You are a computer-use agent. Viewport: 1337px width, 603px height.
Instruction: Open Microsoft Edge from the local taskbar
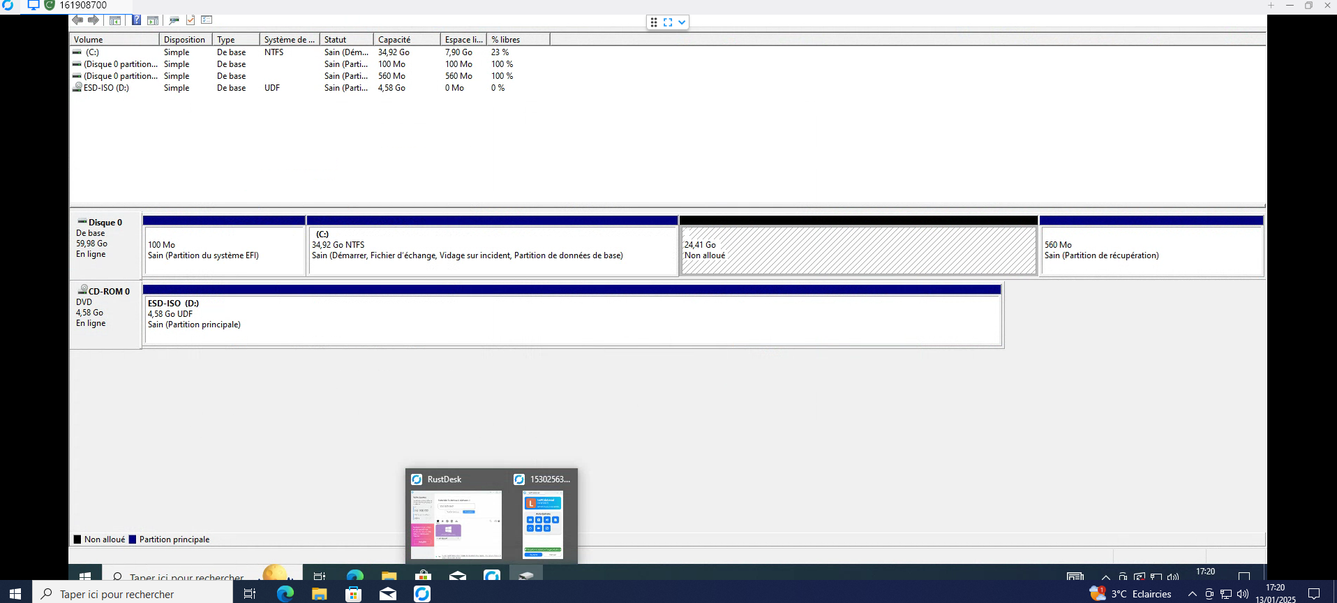point(285,594)
